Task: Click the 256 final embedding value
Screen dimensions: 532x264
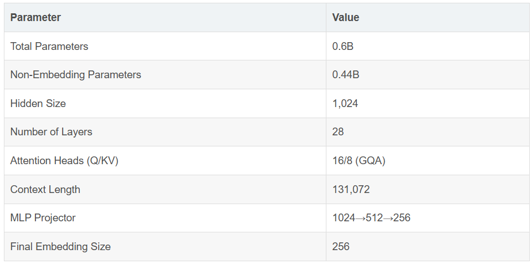Action: (x=341, y=246)
